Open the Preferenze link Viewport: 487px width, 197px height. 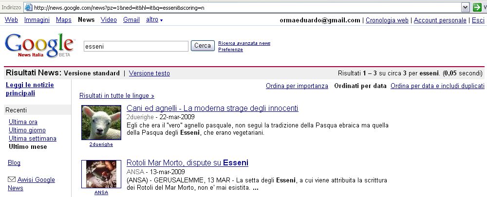(x=230, y=50)
